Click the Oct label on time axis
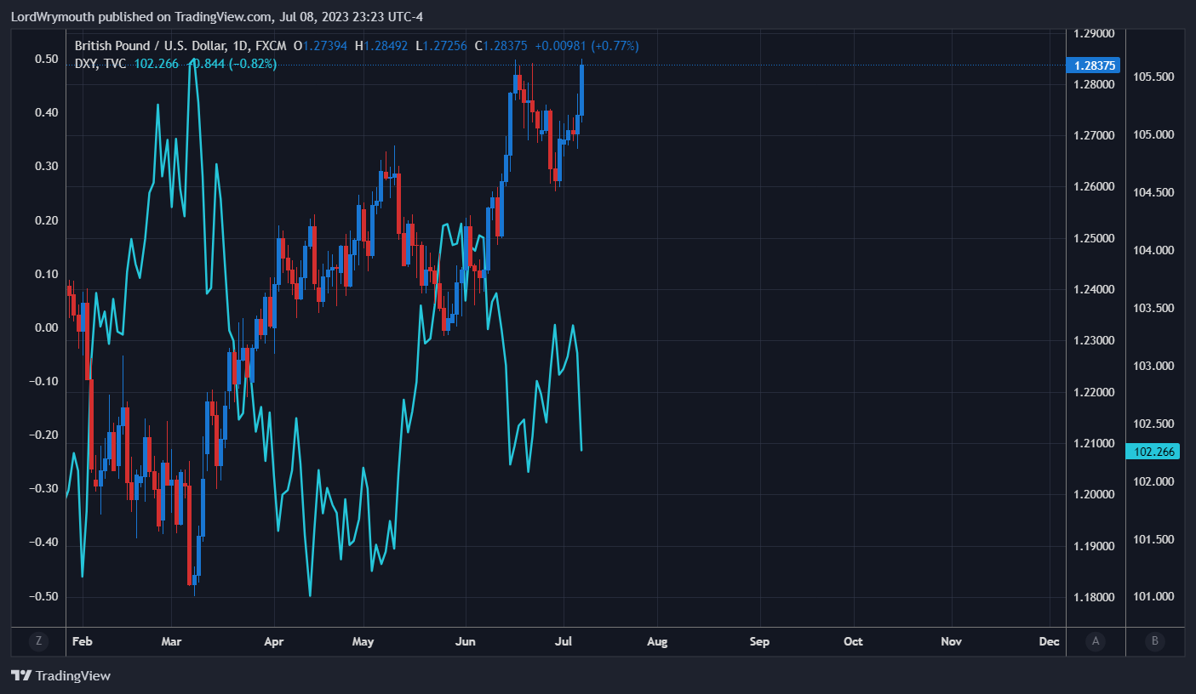 (853, 641)
